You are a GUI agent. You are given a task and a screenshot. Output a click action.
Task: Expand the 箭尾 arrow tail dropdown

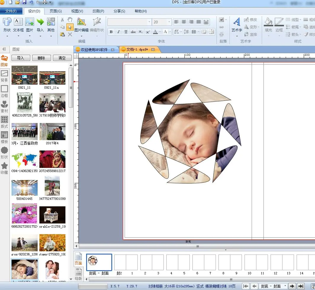[x=300, y=27]
